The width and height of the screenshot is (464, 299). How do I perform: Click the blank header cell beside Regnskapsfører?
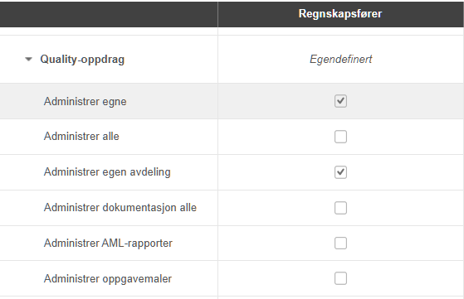(109, 14)
